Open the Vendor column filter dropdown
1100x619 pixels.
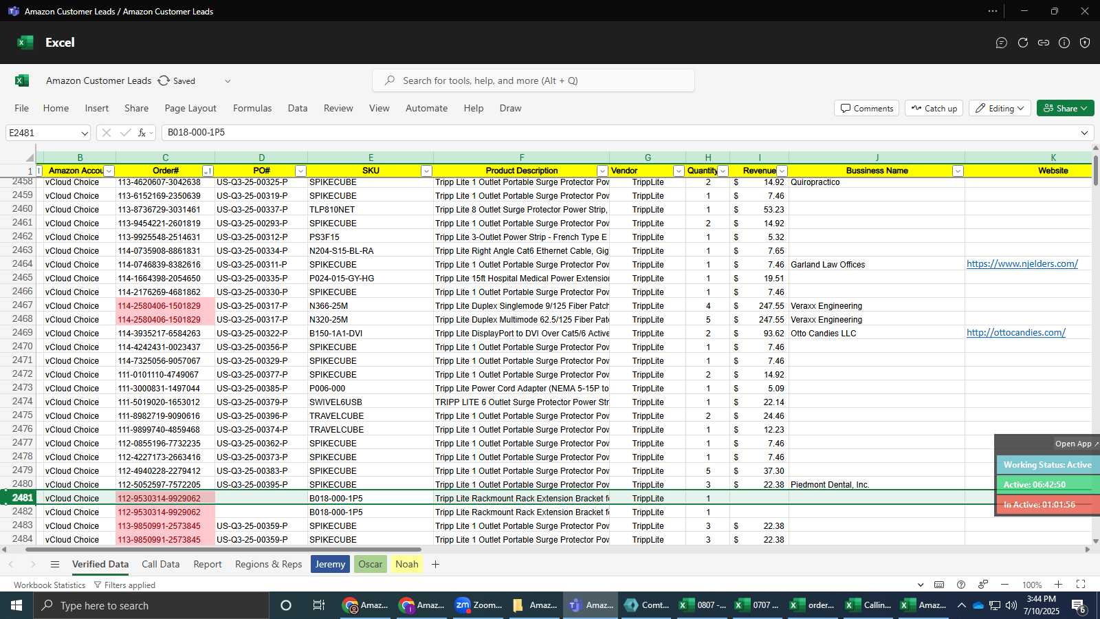click(x=679, y=171)
